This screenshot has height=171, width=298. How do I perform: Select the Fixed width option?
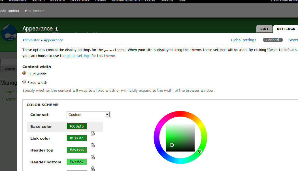click(x=24, y=82)
